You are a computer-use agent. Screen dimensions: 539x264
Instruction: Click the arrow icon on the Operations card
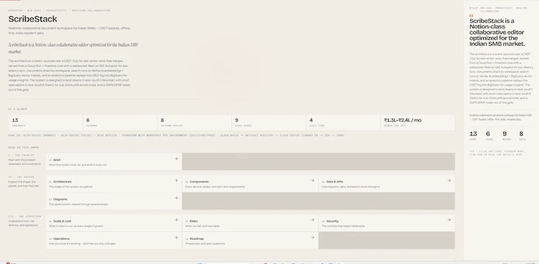click(176, 238)
